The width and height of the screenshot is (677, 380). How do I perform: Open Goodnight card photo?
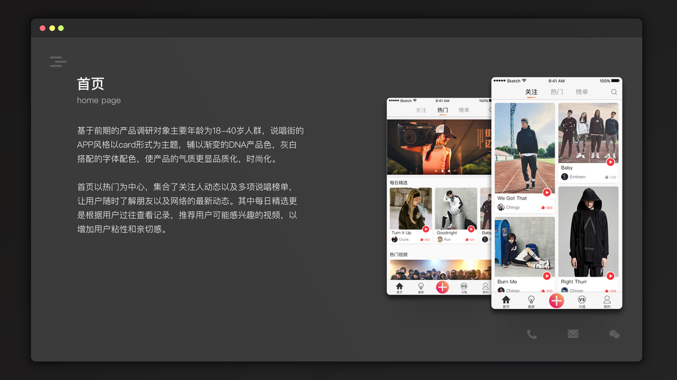pyautogui.click(x=456, y=208)
